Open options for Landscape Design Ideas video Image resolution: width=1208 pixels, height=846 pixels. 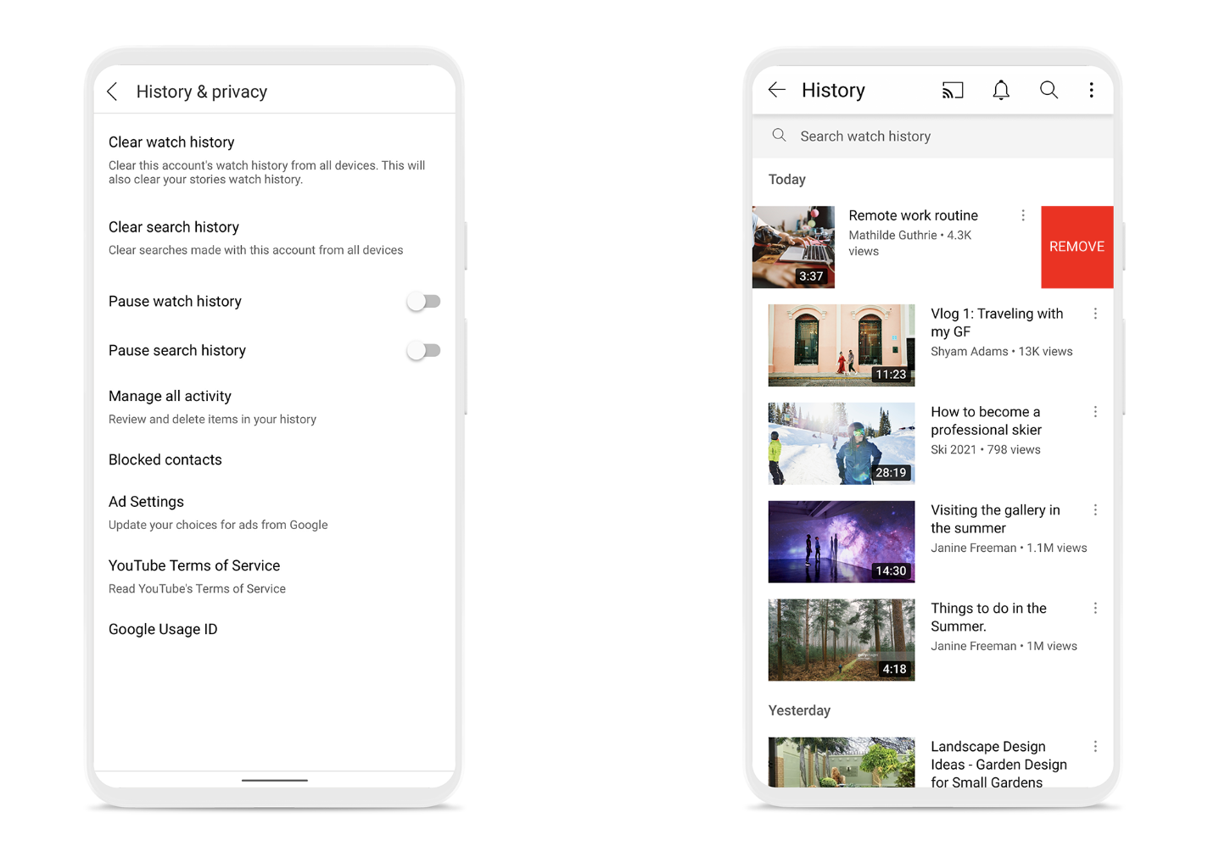(x=1095, y=747)
